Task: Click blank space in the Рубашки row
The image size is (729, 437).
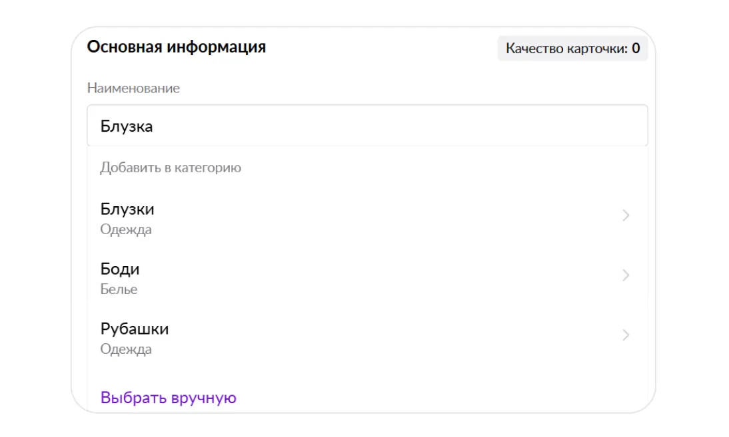Action: click(x=373, y=338)
